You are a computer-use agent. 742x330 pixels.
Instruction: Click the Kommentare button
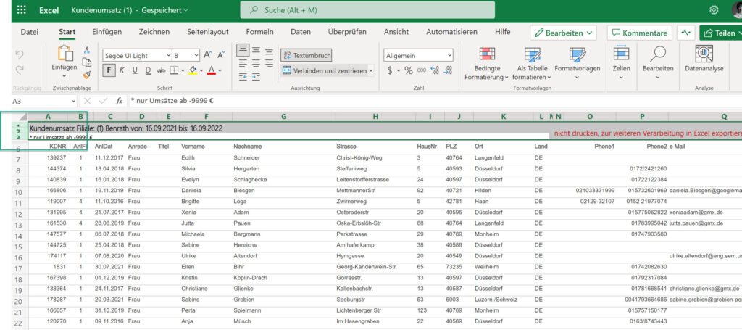coord(638,33)
